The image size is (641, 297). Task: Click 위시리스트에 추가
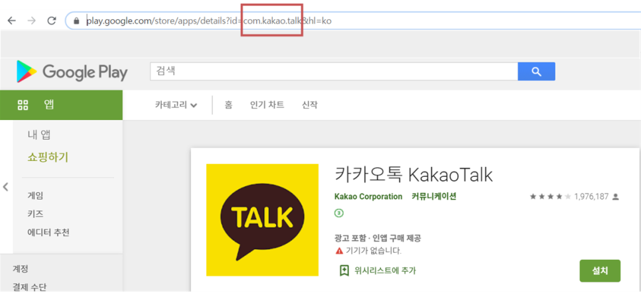385,270
